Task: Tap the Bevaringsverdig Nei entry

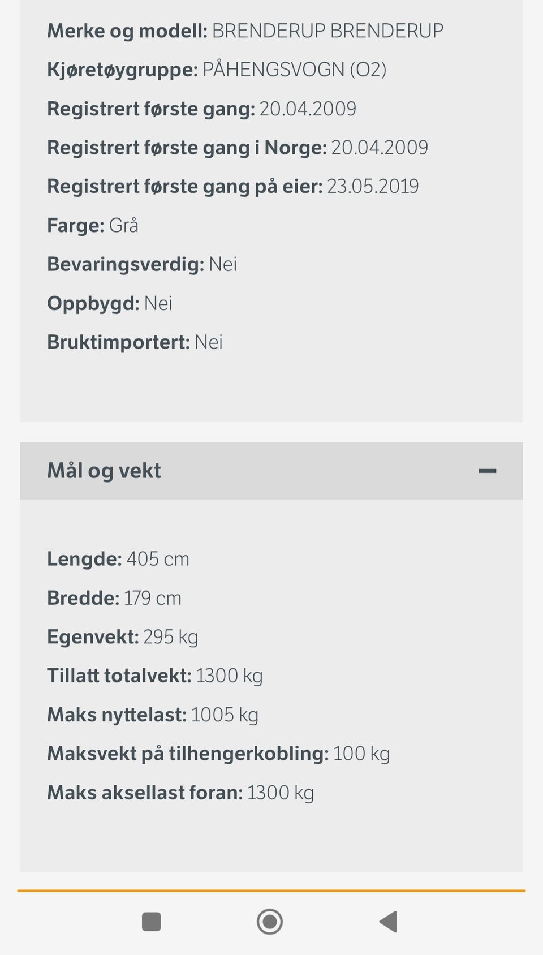Action: (142, 264)
